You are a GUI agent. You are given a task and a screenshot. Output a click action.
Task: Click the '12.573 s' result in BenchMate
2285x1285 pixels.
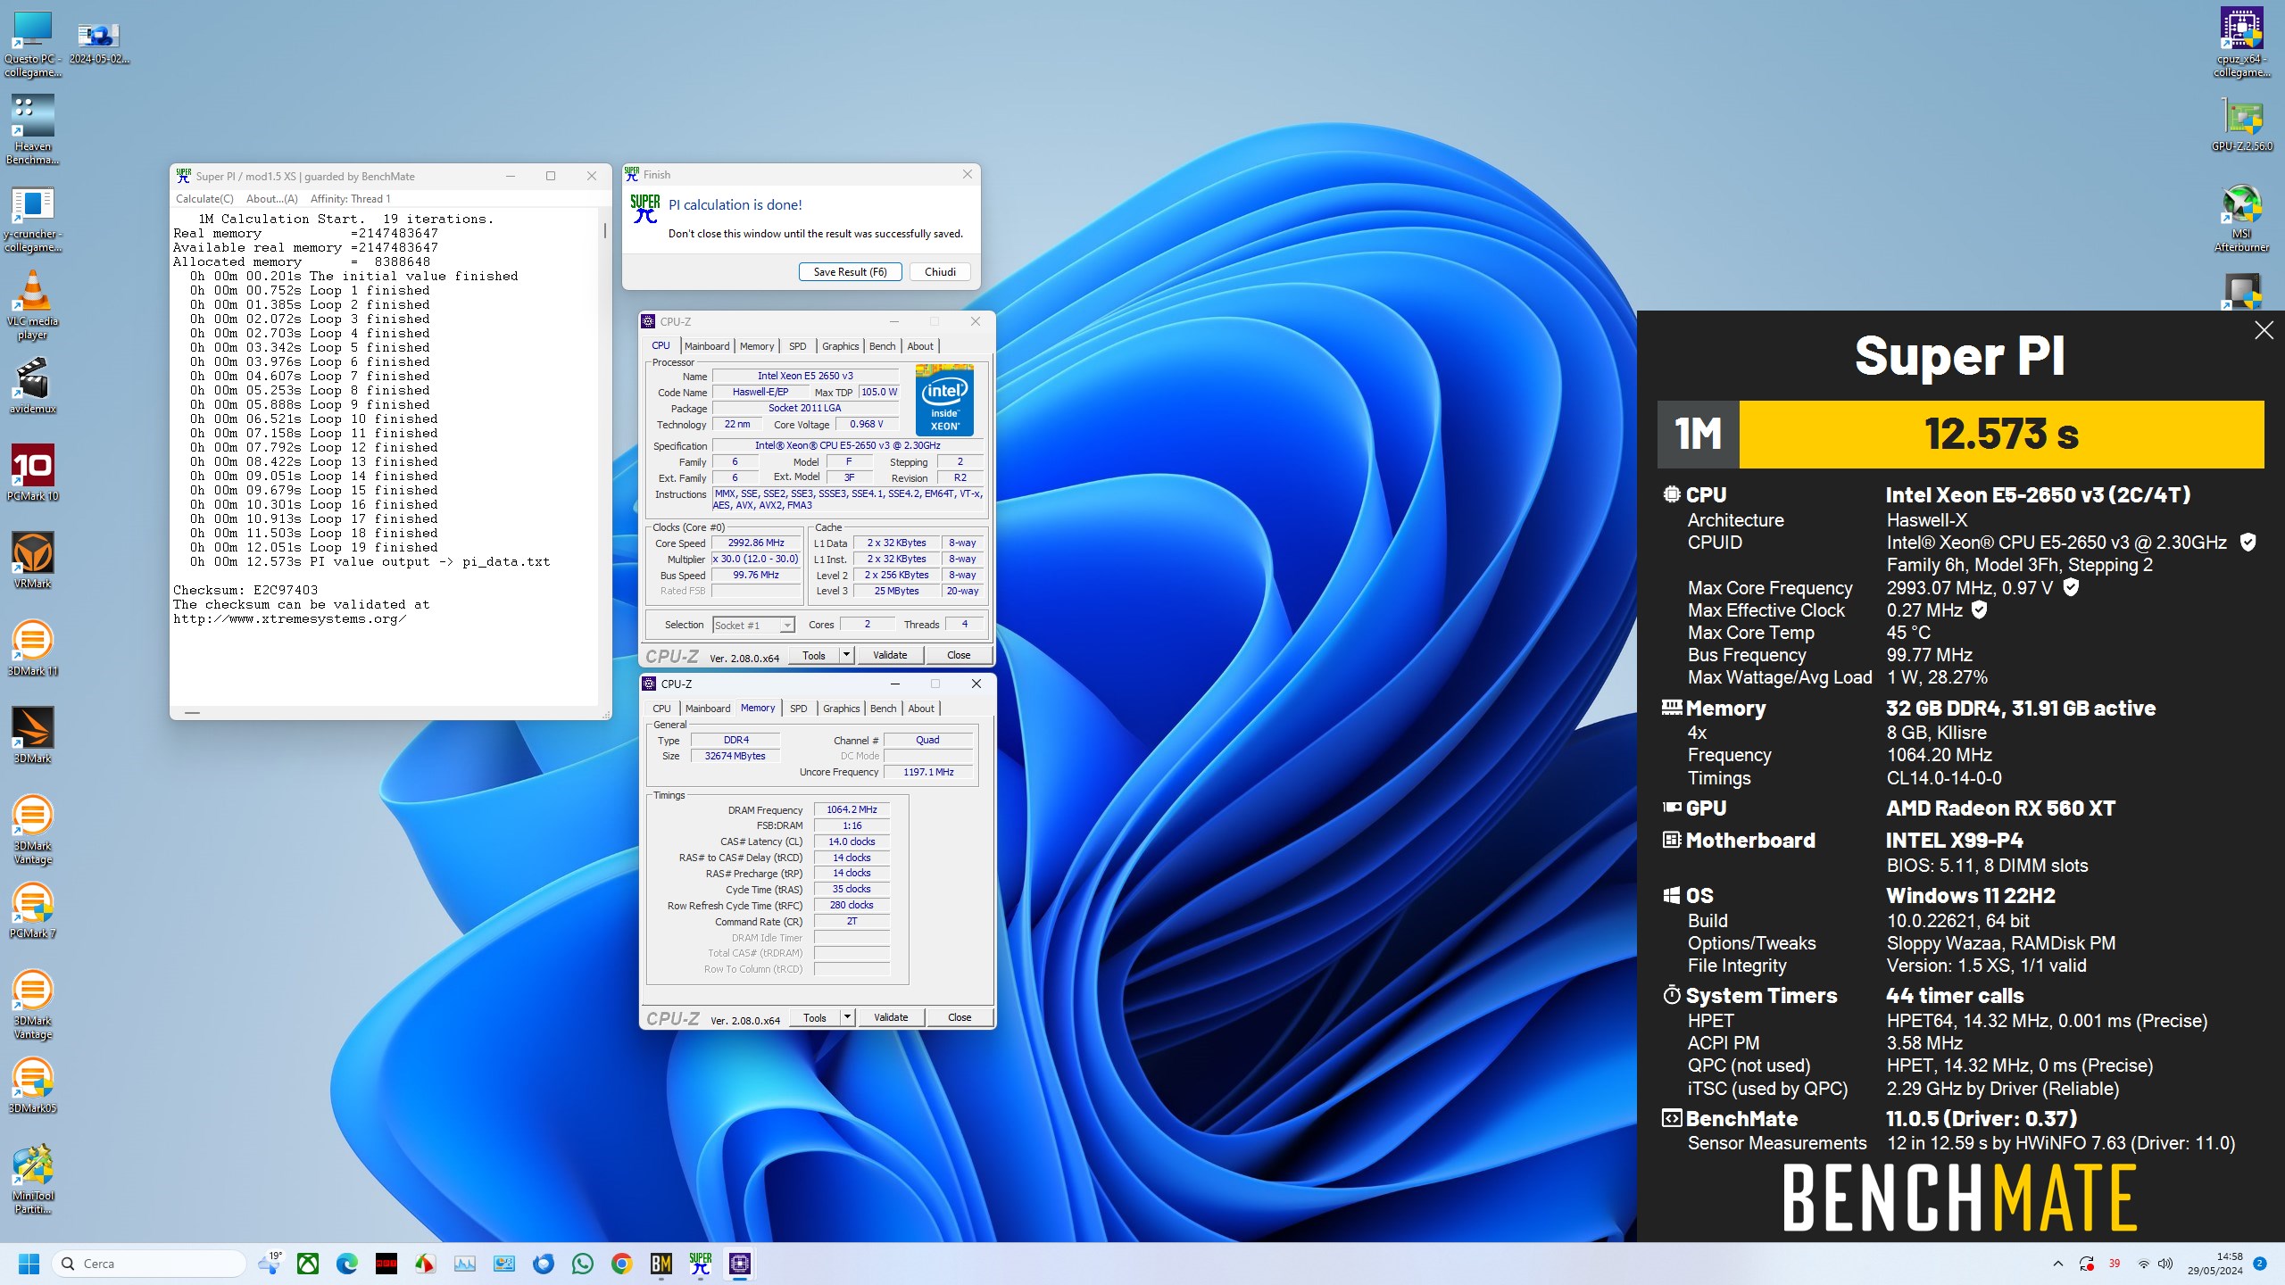coord(2001,435)
